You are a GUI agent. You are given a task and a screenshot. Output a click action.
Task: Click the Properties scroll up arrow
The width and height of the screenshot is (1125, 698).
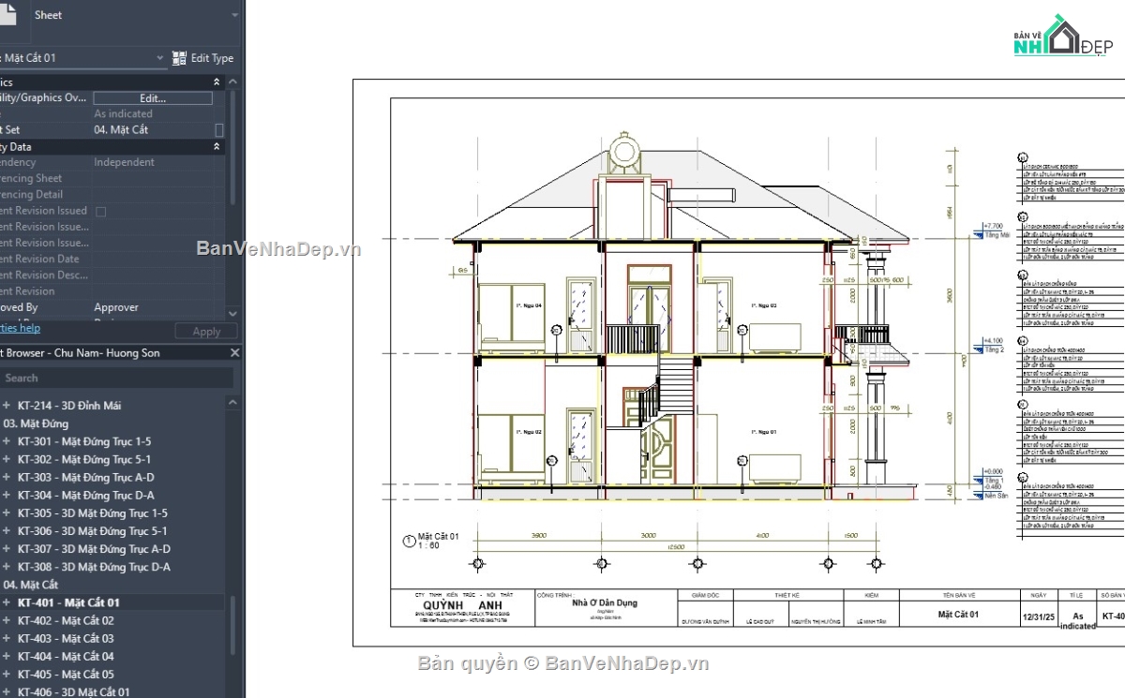pos(233,82)
